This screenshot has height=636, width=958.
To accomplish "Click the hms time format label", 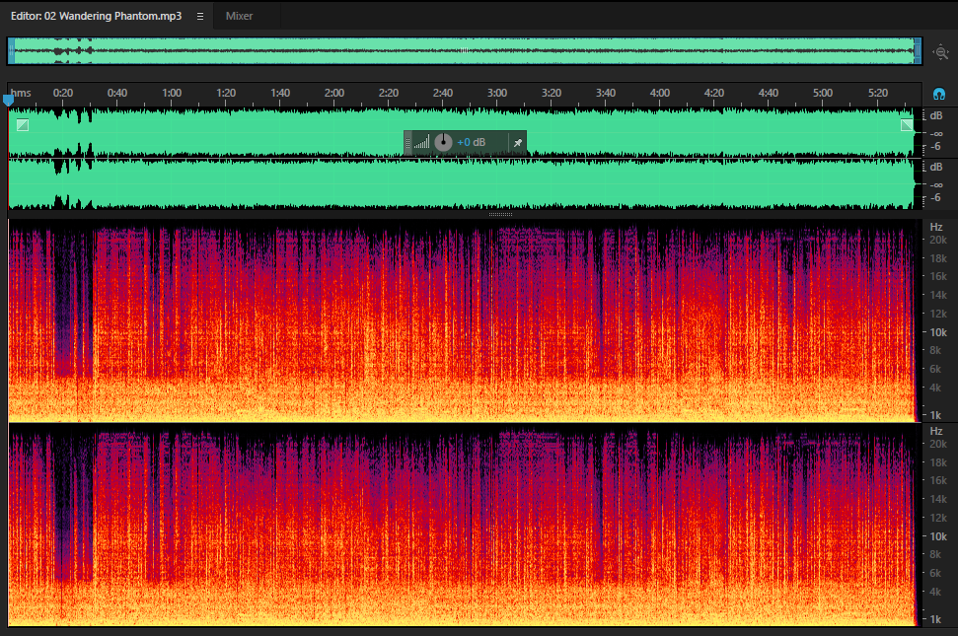I will 21,93.
